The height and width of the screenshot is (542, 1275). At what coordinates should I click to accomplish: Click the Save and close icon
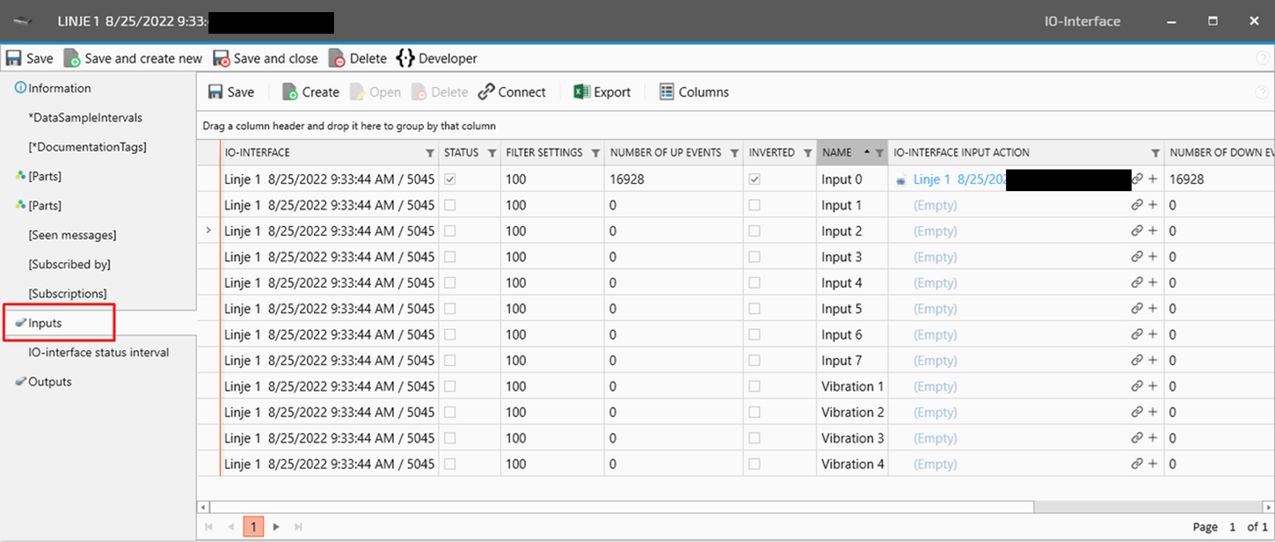[221, 59]
